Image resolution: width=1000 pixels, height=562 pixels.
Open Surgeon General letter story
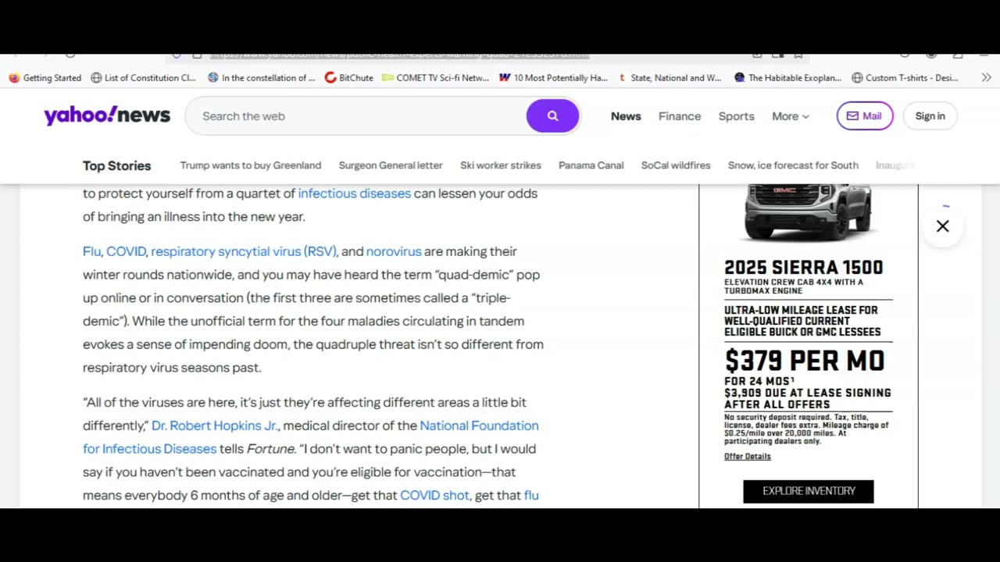pos(391,165)
